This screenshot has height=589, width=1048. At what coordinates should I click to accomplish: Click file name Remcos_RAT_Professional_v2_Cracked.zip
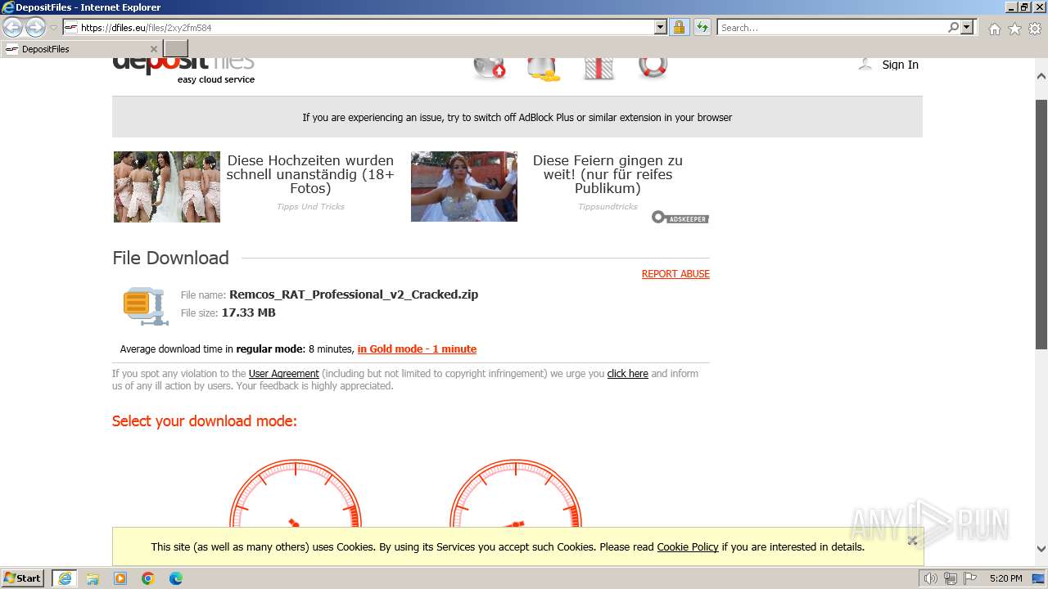pyautogui.click(x=354, y=294)
